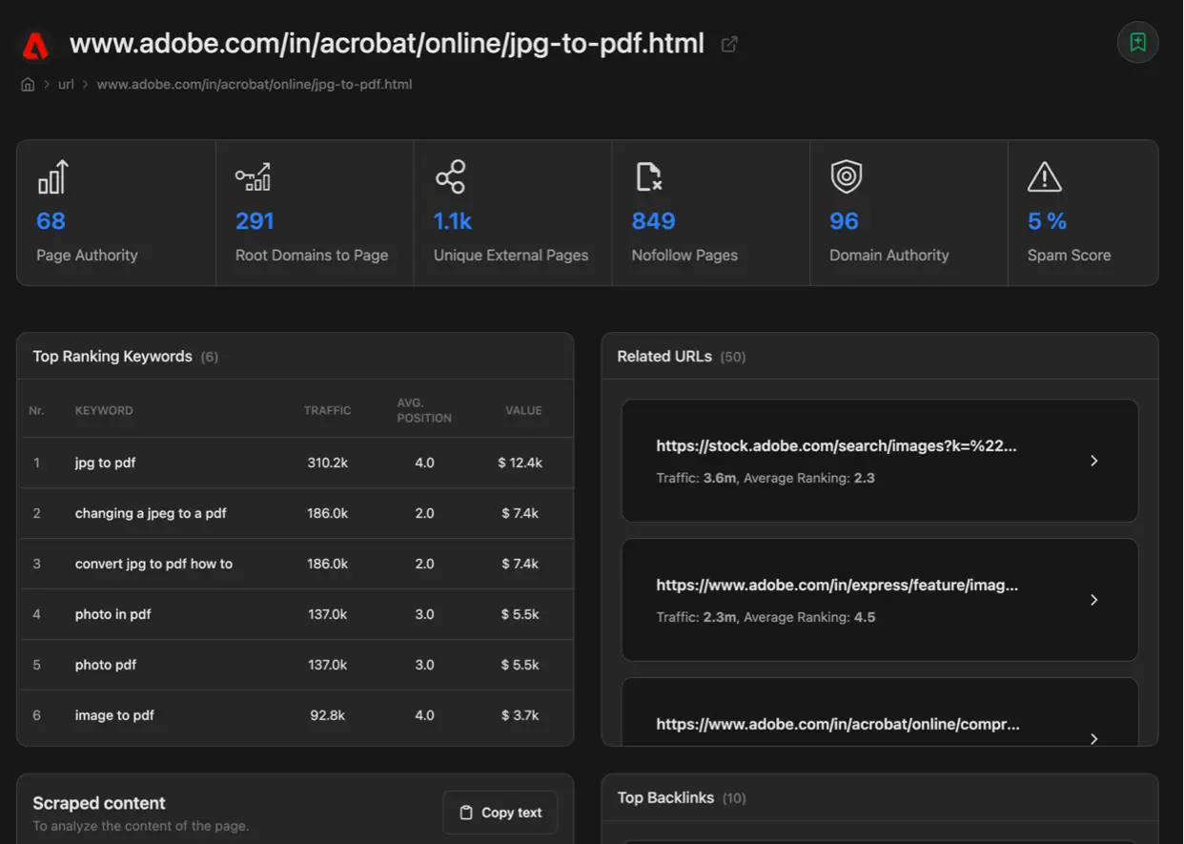Click the Root Domains to Page icon
Viewport: 1184px width, 844px height.
[253, 176]
